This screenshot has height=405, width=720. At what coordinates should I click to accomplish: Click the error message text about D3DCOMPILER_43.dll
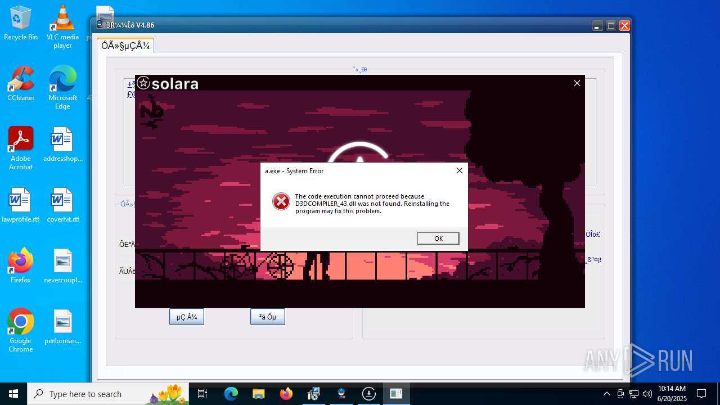coord(372,204)
